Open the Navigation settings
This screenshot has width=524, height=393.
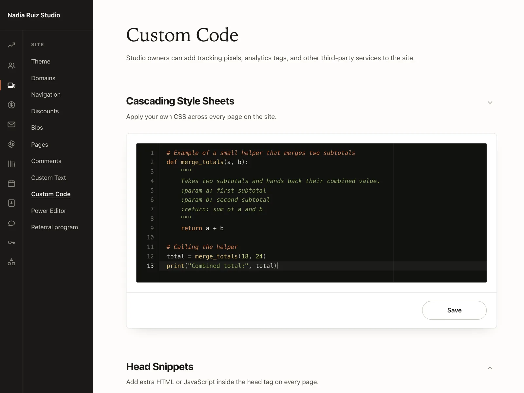(46, 95)
